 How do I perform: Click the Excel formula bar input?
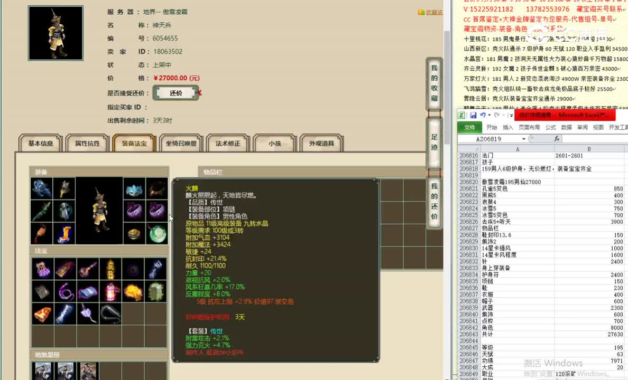point(595,139)
